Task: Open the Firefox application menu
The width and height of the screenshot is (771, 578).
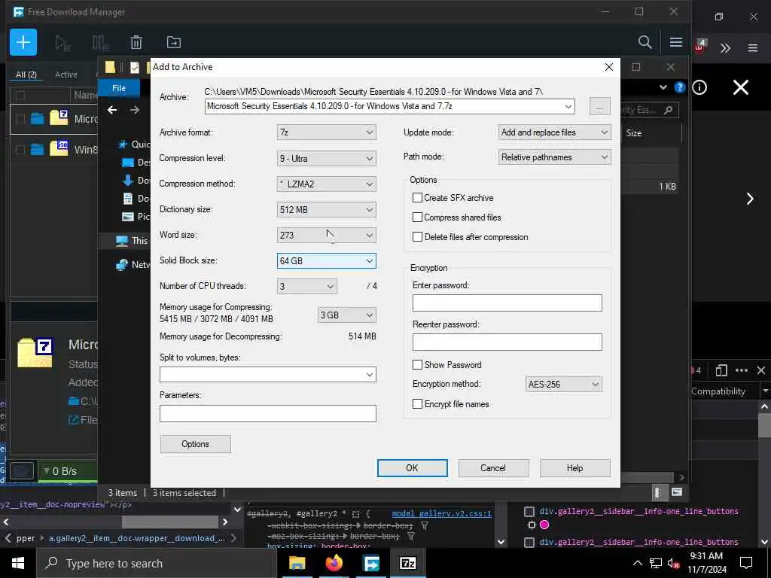Action: (x=752, y=48)
